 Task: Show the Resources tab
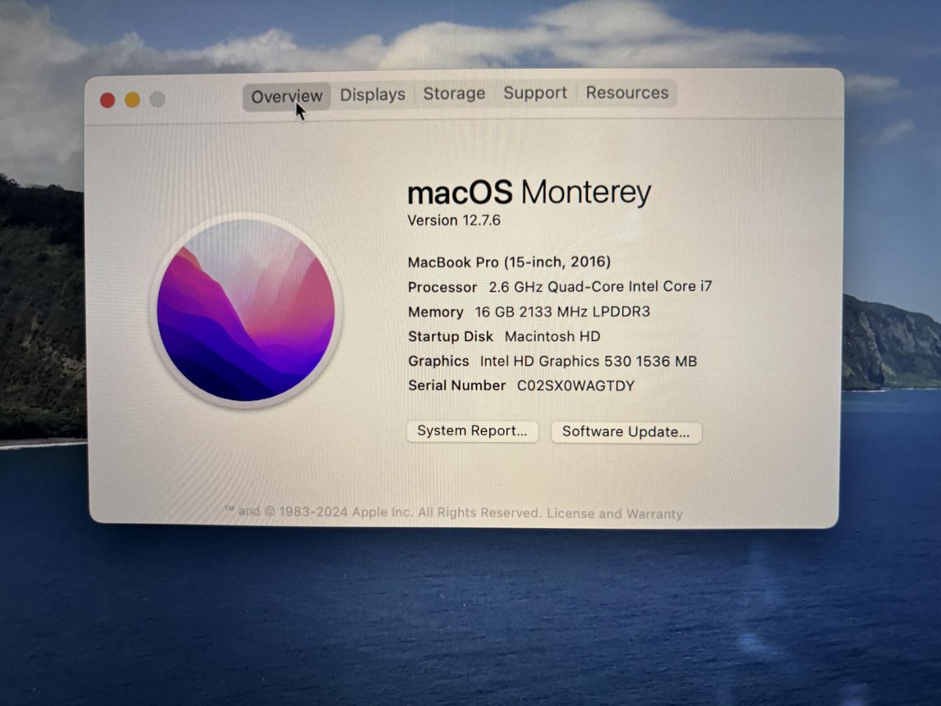tap(627, 93)
